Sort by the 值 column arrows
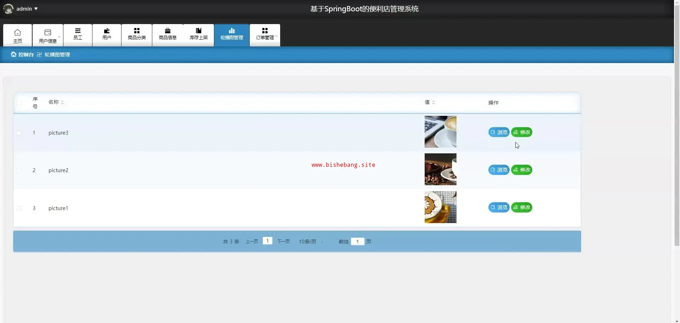This screenshot has width=680, height=323. [x=433, y=102]
